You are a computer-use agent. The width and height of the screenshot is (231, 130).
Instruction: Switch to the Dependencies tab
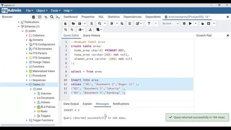pos(132,17)
